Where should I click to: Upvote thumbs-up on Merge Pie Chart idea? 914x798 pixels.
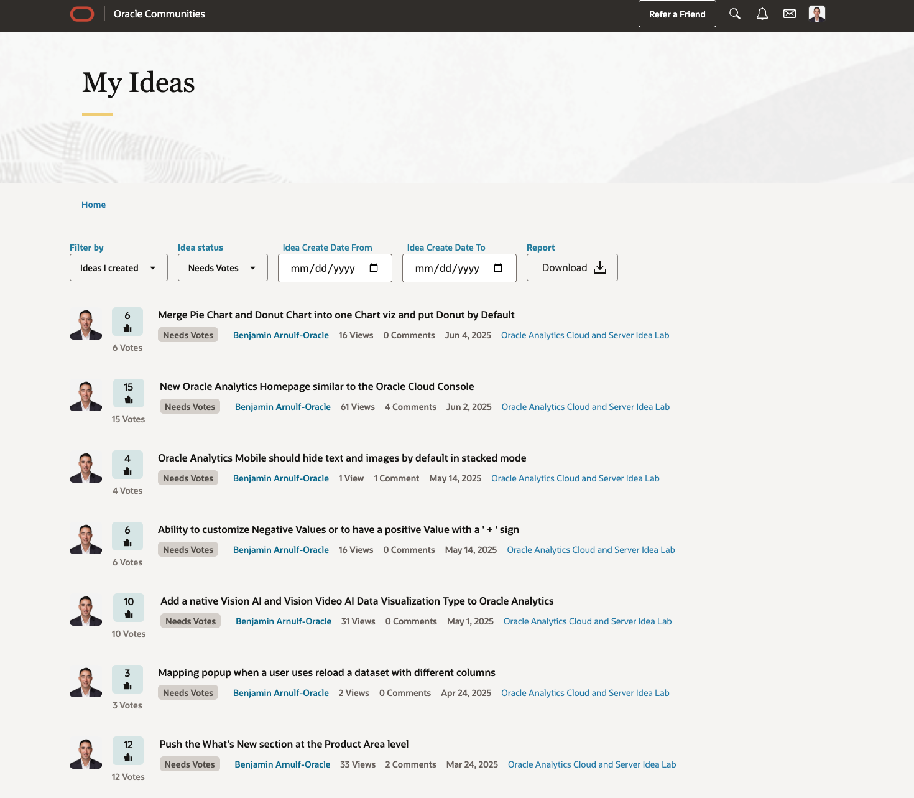[127, 328]
